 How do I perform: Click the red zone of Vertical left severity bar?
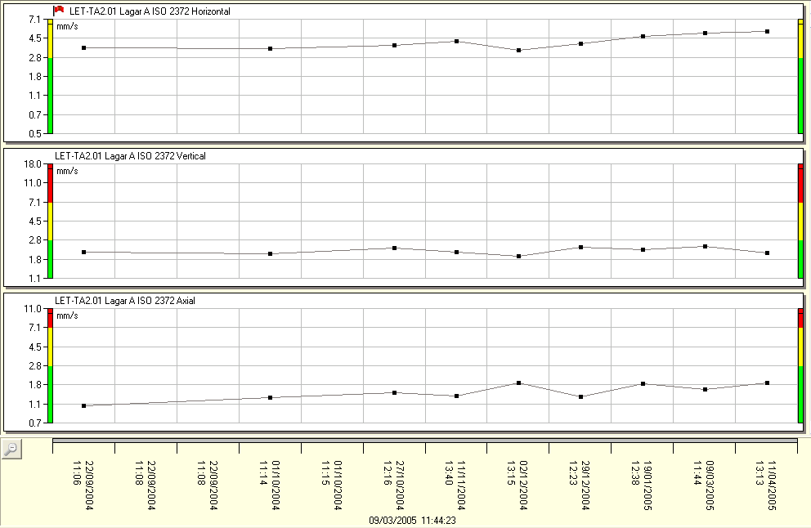click(x=50, y=184)
